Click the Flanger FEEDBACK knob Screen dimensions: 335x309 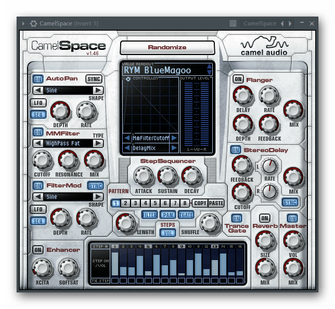coord(269,124)
